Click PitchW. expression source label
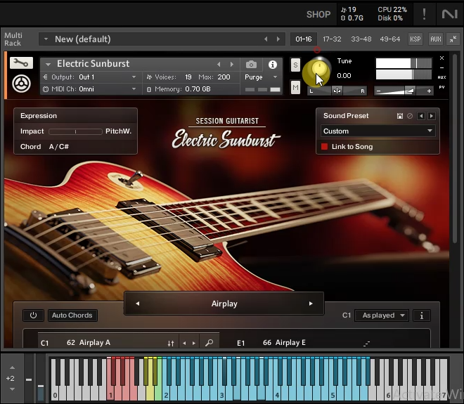 (x=118, y=131)
